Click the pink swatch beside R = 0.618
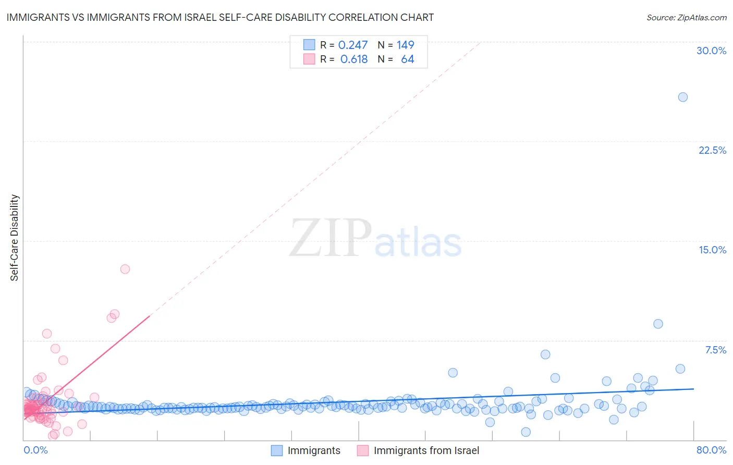This screenshot has height=465, width=733. [x=309, y=59]
